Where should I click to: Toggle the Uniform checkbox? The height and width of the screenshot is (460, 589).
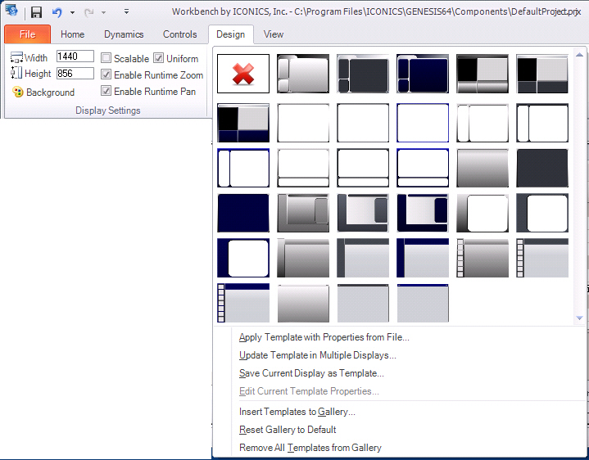click(x=159, y=59)
